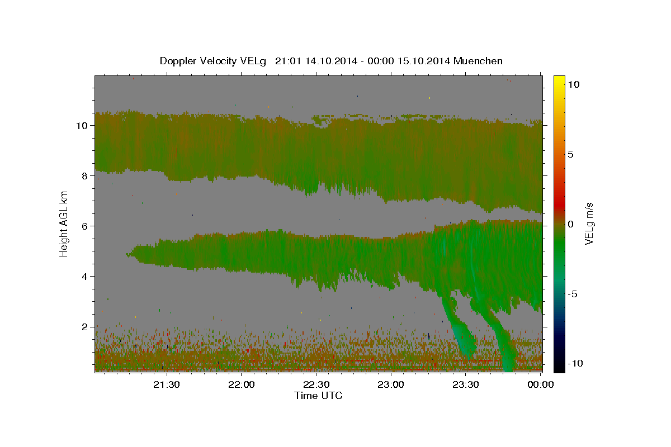The width and height of the screenshot is (671, 447).
Task: Click the 22:30 time tick label
Action: pos(316,384)
